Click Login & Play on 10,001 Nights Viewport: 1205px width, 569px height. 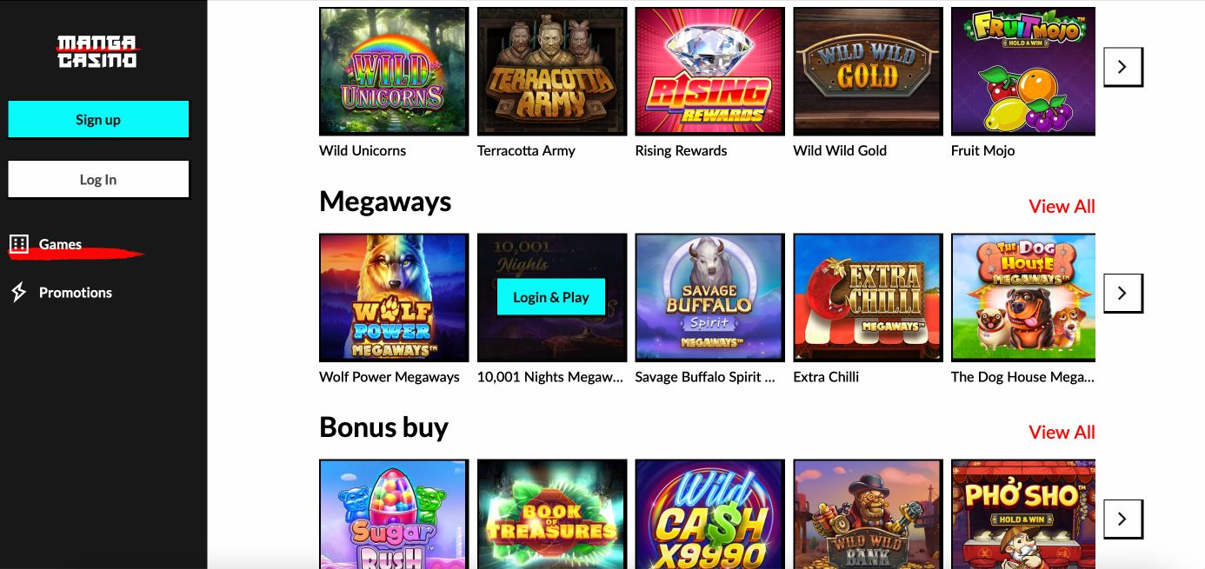click(x=551, y=297)
